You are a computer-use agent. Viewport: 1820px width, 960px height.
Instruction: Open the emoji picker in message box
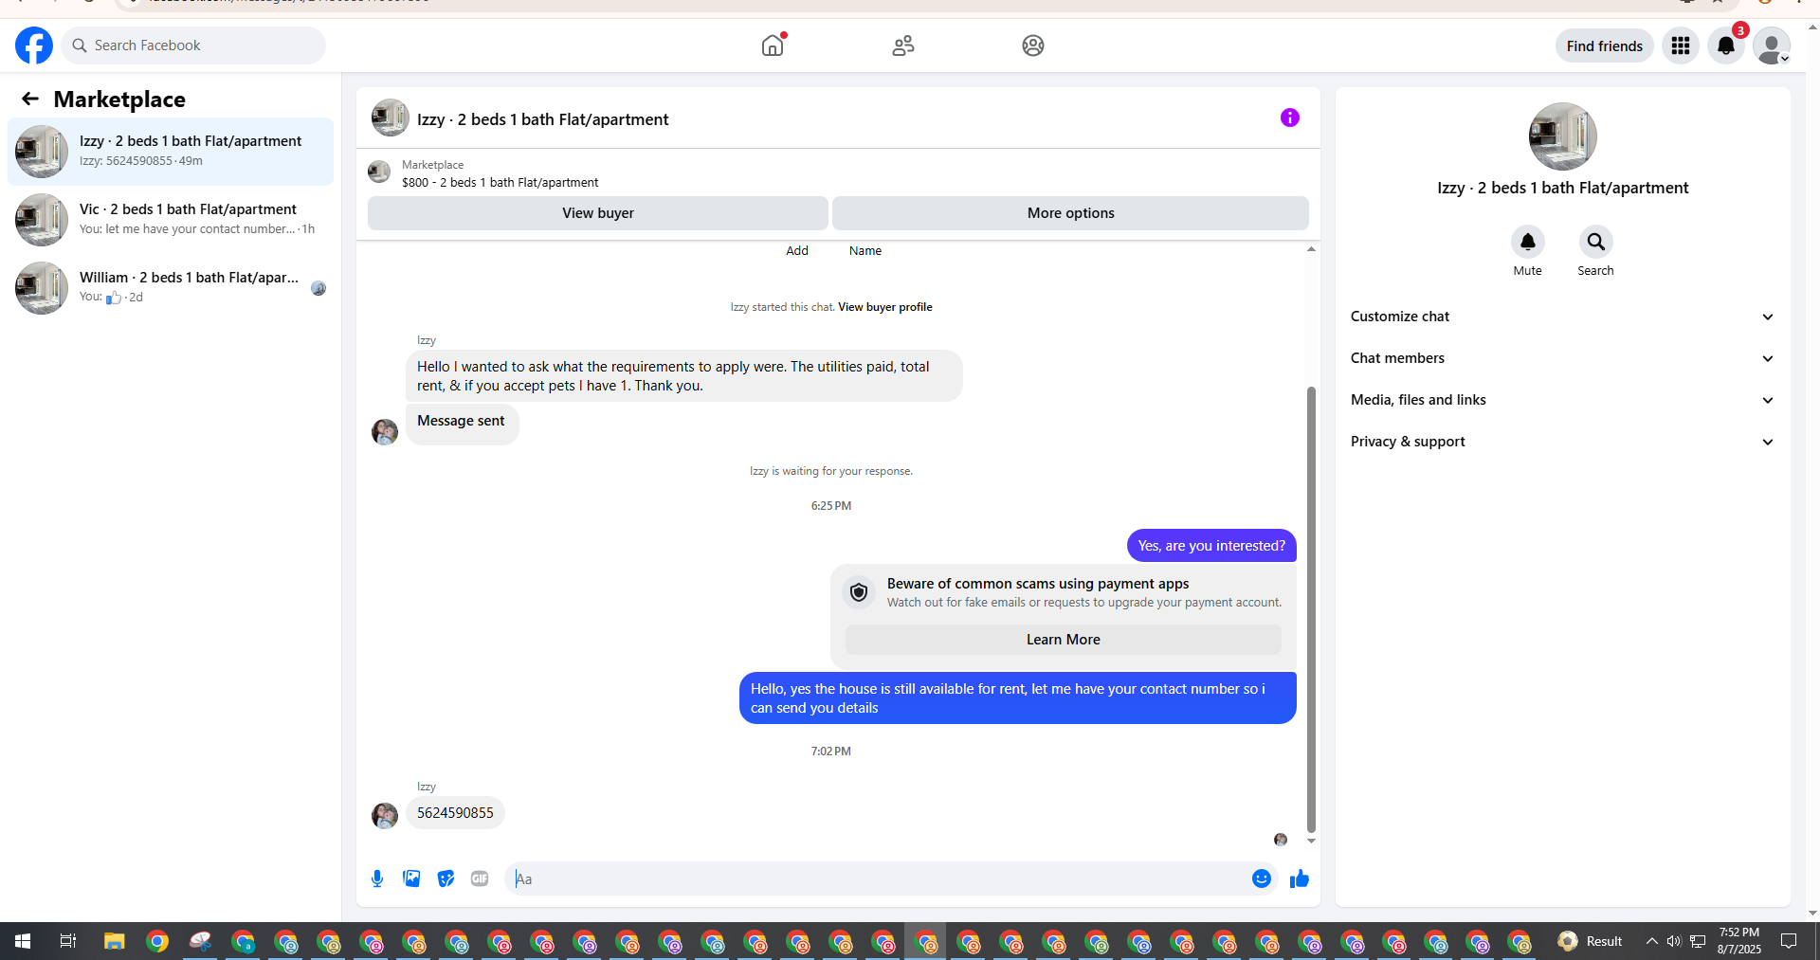click(x=1262, y=878)
